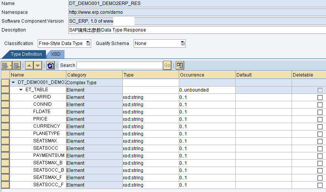Collapse the ET_TABLE tree node
The width and height of the screenshot is (326, 192).
pos(21,90)
